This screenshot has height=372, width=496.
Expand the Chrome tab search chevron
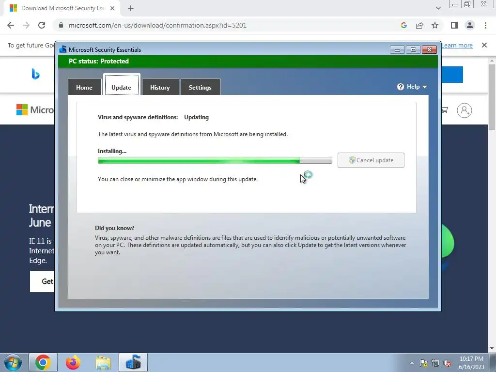click(x=438, y=8)
